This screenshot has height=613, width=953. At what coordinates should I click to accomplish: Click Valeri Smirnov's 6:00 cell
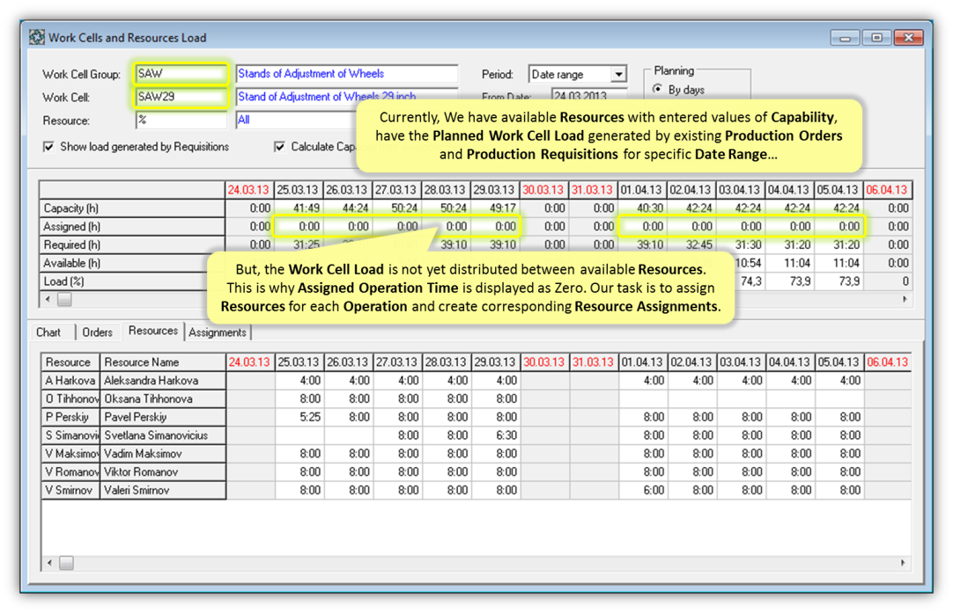pos(643,490)
